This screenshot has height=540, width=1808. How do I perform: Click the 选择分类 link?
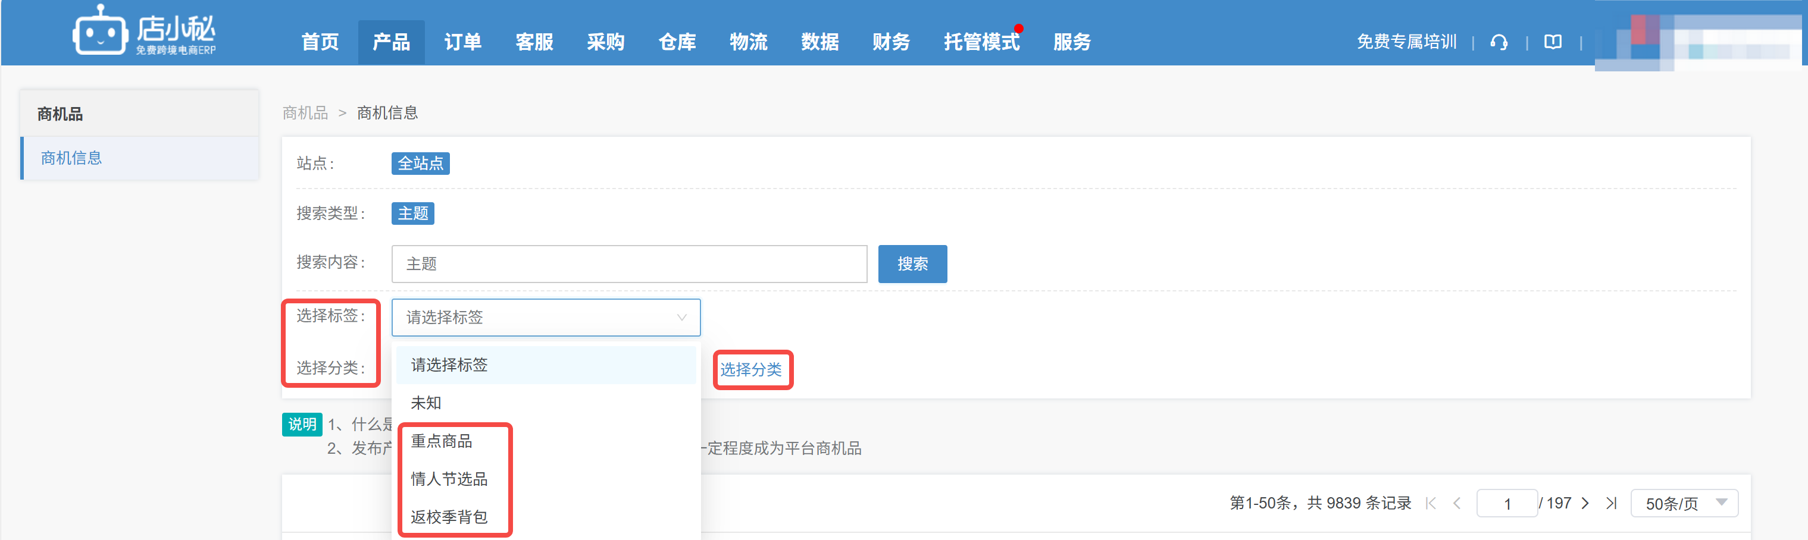[x=751, y=369]
